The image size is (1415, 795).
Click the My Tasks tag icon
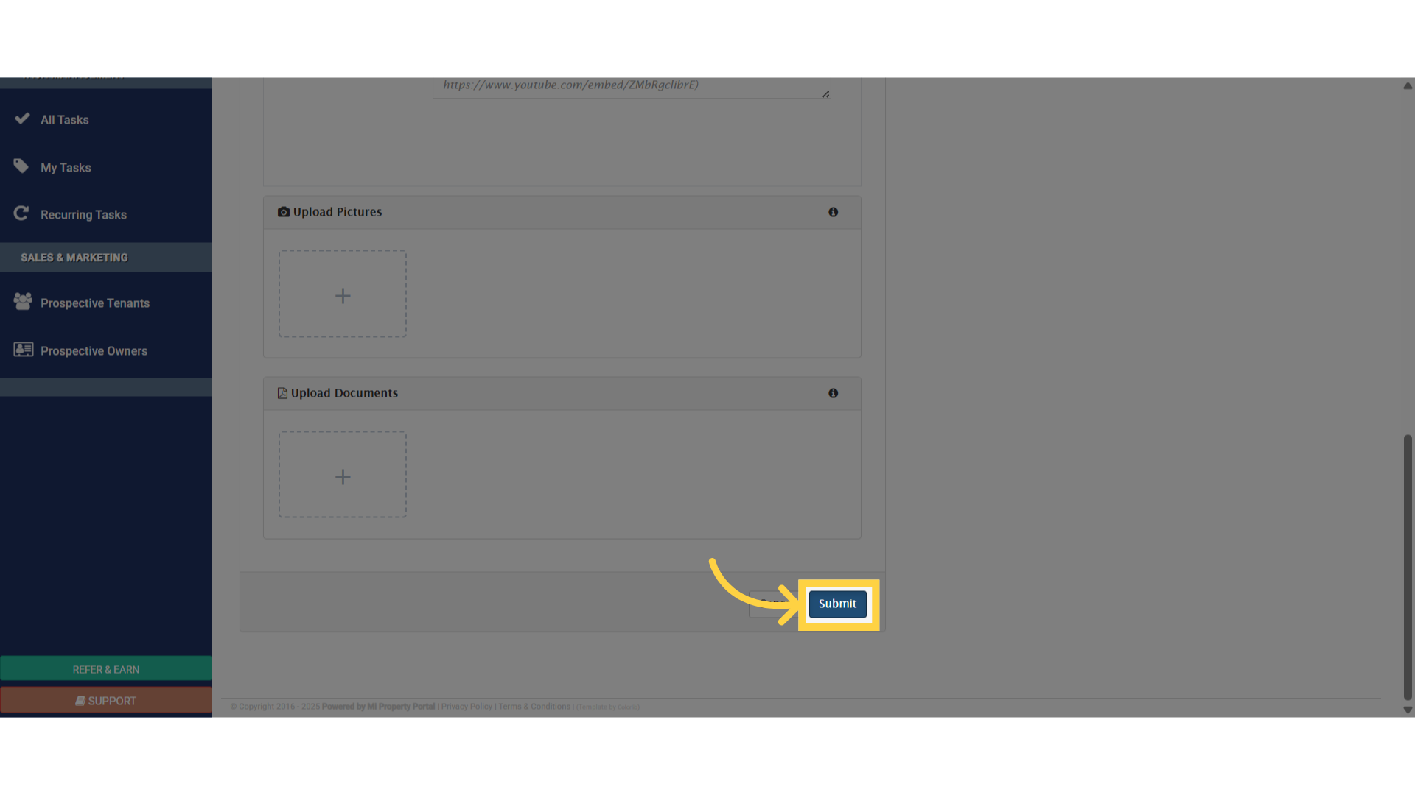pos(21,166)
